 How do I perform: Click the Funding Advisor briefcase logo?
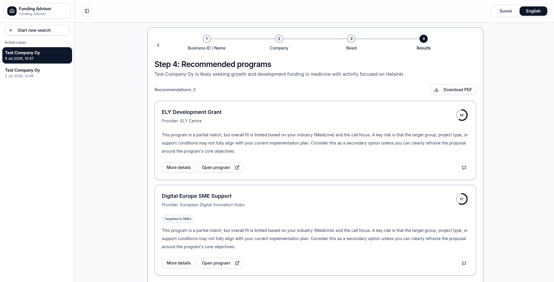(12, 11)
